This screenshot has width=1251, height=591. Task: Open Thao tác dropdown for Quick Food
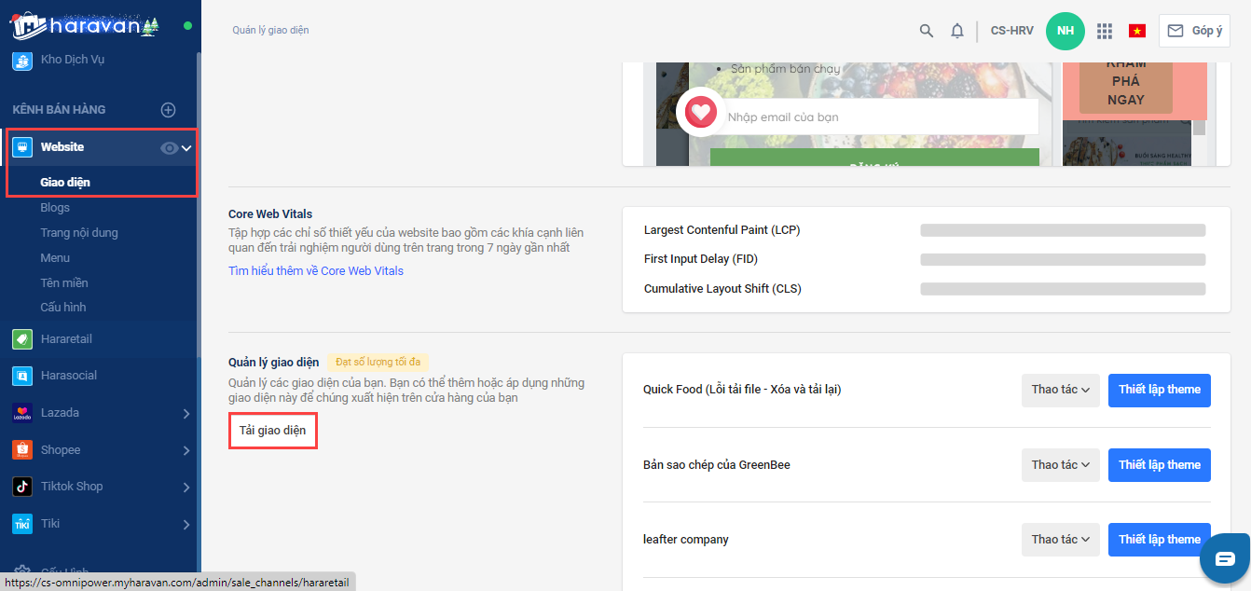pos(1061,390)
